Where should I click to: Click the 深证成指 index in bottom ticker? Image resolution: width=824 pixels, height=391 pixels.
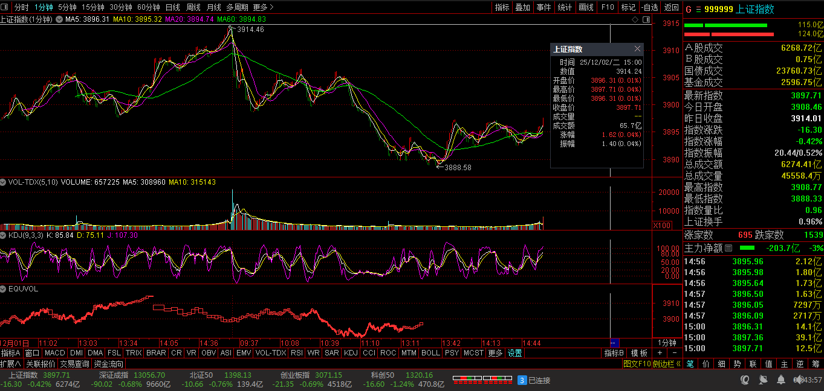(x=112, y=375)
